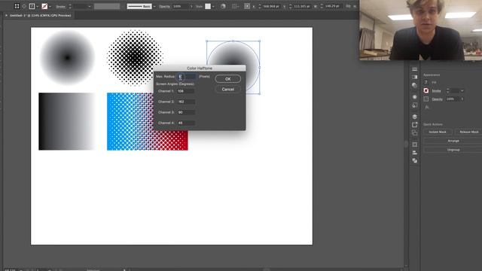Click the fill swatch in the control bar
This screenshot has height=271, width=482.
coord(32,6)
